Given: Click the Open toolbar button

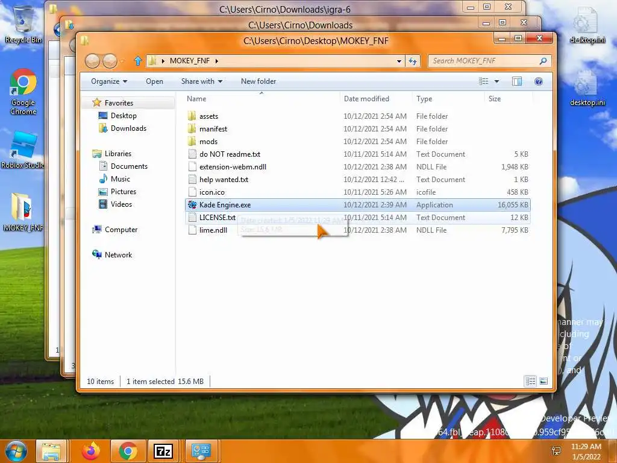Looking at the screenshot, I should (x=154, y=81).
